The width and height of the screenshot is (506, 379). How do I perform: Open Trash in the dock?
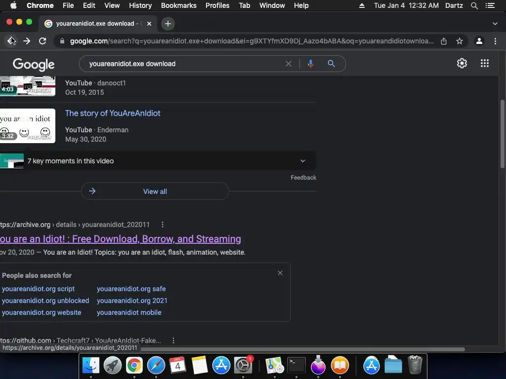click(x=415, y=365)
